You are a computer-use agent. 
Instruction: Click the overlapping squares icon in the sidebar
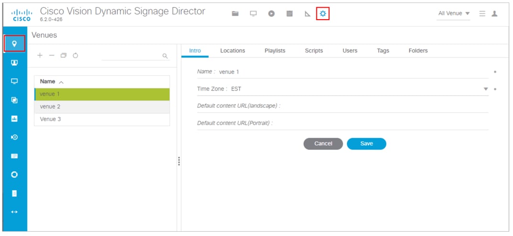point(14,100)
